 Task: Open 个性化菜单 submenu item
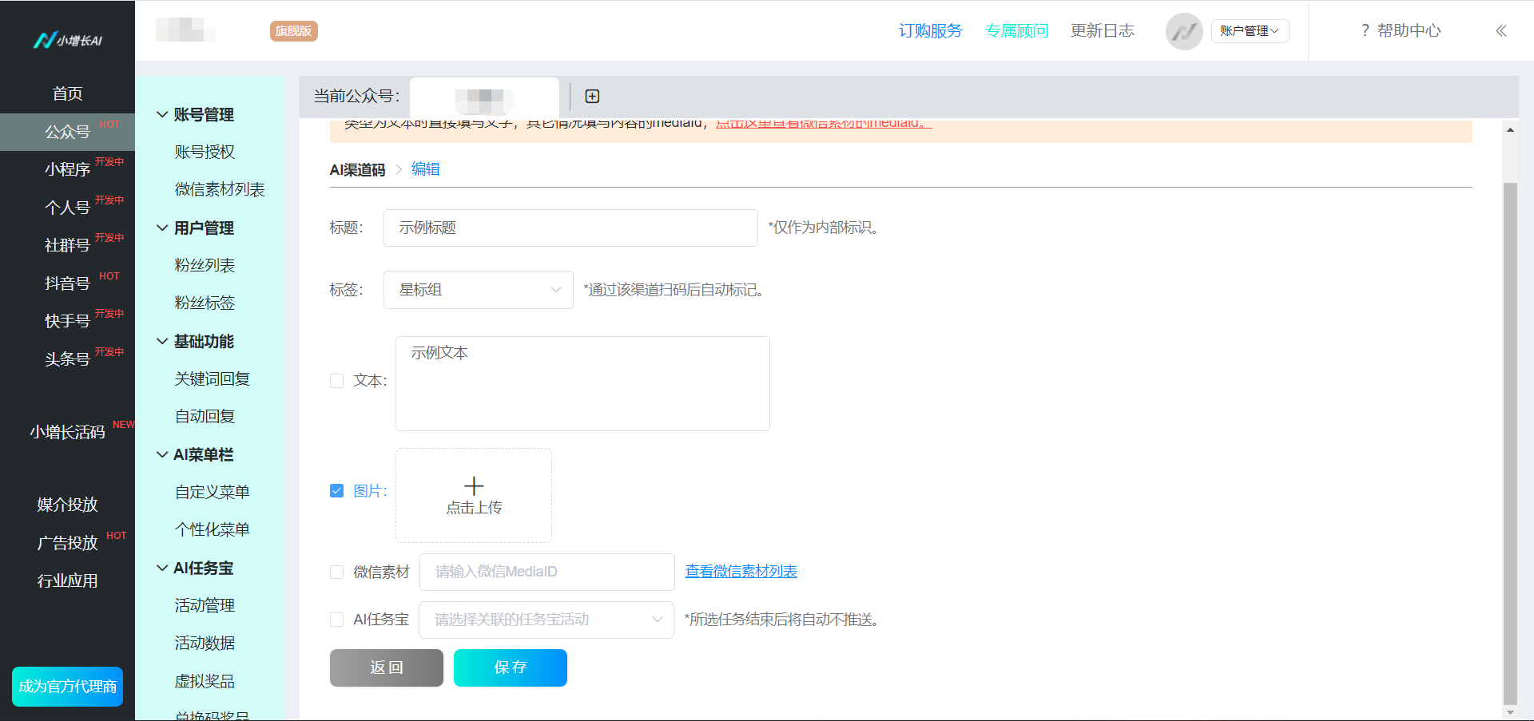(213, 529)
